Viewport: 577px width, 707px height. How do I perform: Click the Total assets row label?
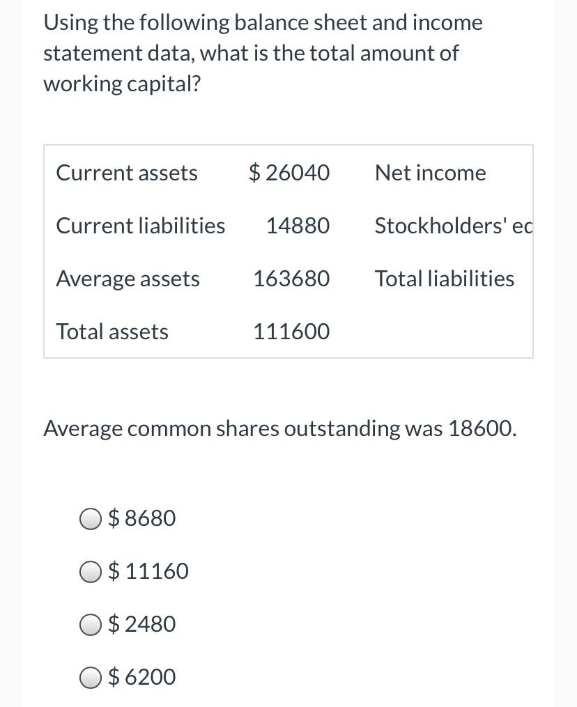112,332
